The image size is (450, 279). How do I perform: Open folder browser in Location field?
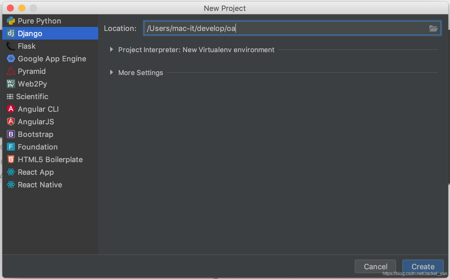pos(433,28)
